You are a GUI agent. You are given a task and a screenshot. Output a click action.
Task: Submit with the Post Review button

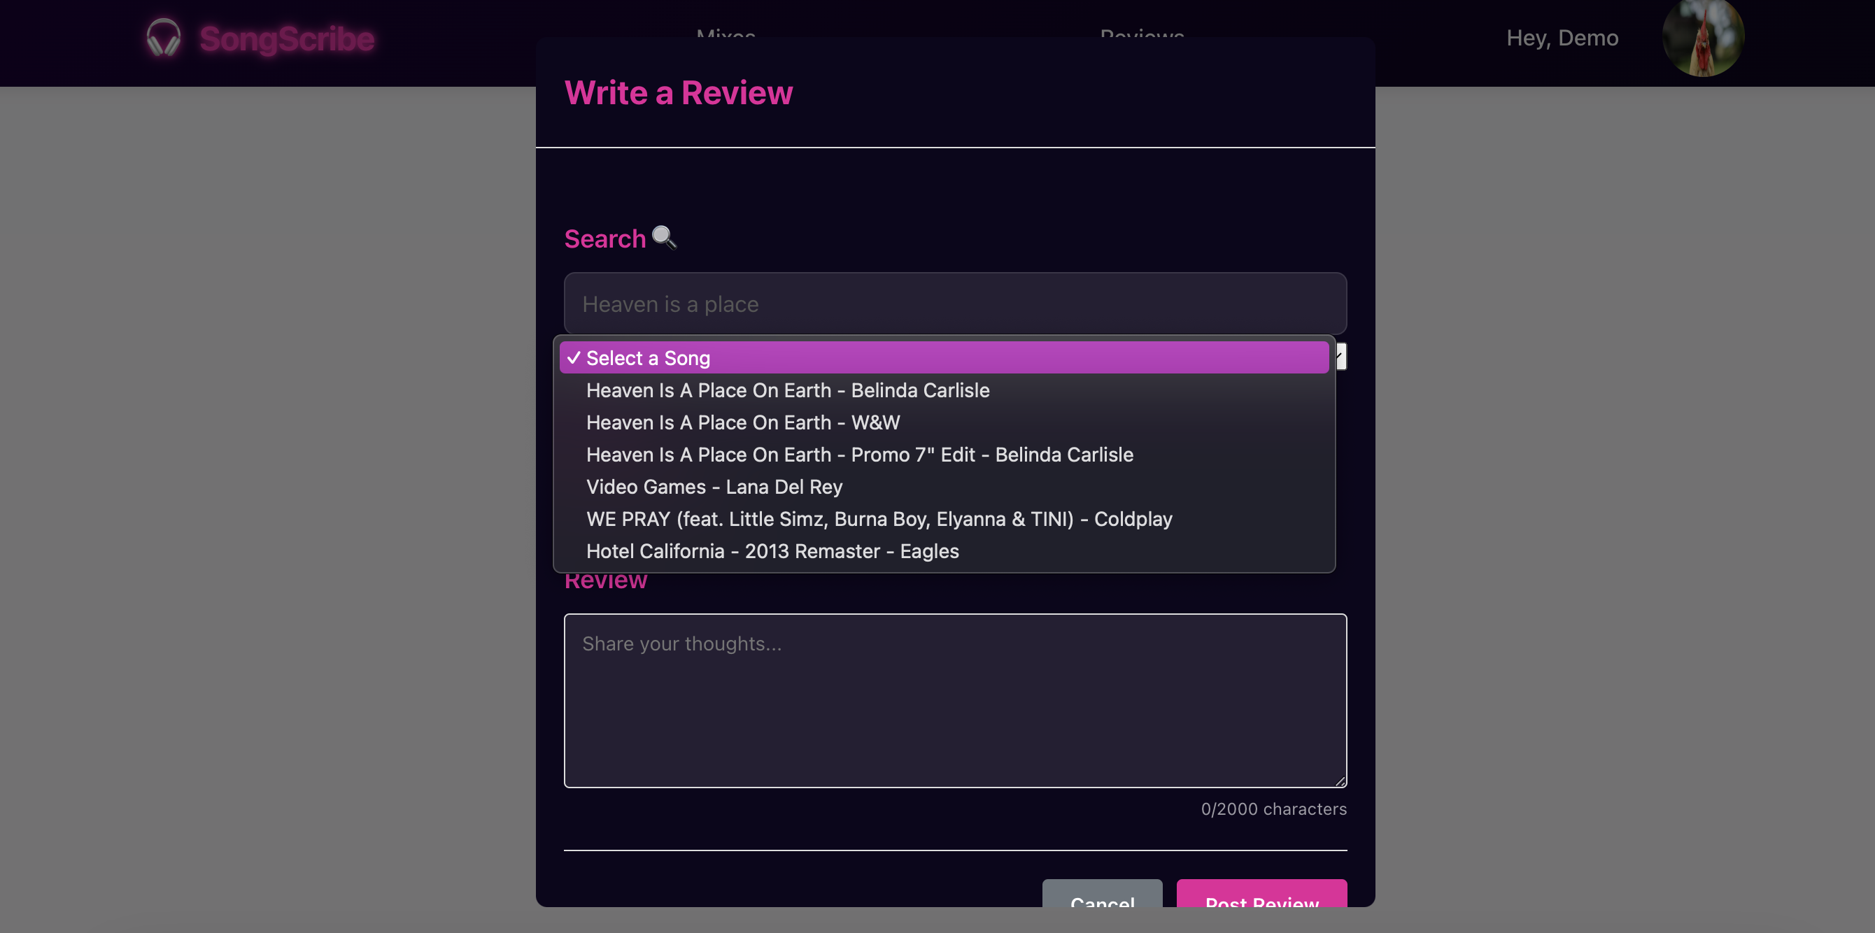click(x=1261, y=895)
